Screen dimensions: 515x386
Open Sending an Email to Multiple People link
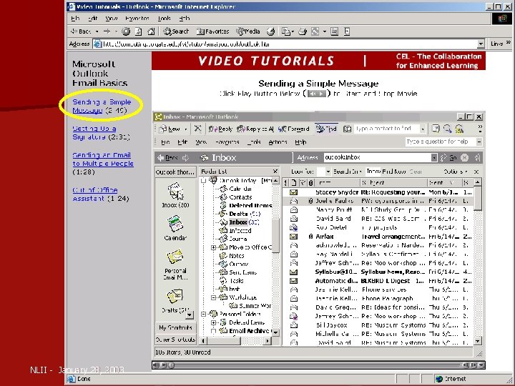(x=103, y=159)
